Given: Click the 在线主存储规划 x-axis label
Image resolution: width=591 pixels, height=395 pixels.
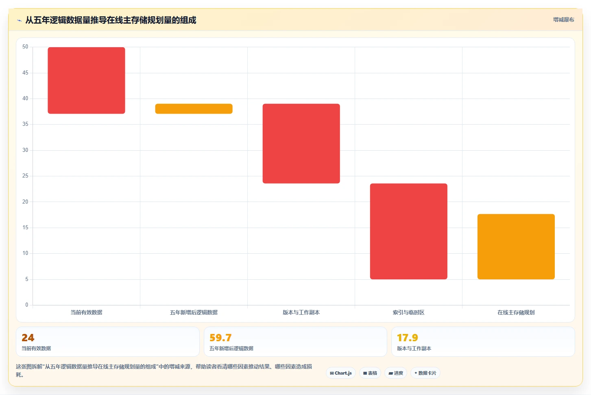Looking at the screenshot, I should (x=516, y=312).
